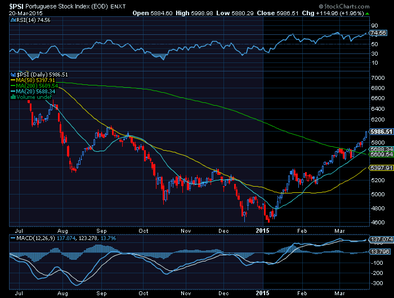The image size is (394, 298).
Task: Click the 5200 price axis label
Action: [378, 180]
